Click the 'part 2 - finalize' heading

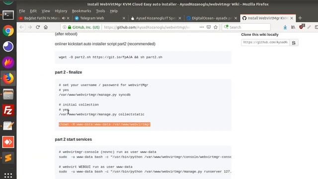click(69, 72)
